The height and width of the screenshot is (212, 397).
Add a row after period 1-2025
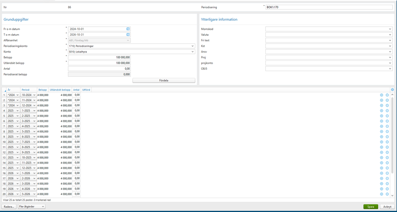pyautogui.click(x=381, y=111)
